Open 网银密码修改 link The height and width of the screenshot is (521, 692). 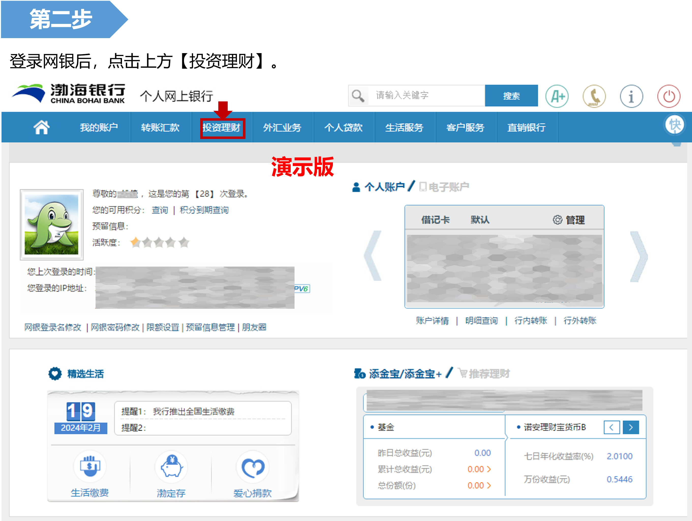coord(115,327)
